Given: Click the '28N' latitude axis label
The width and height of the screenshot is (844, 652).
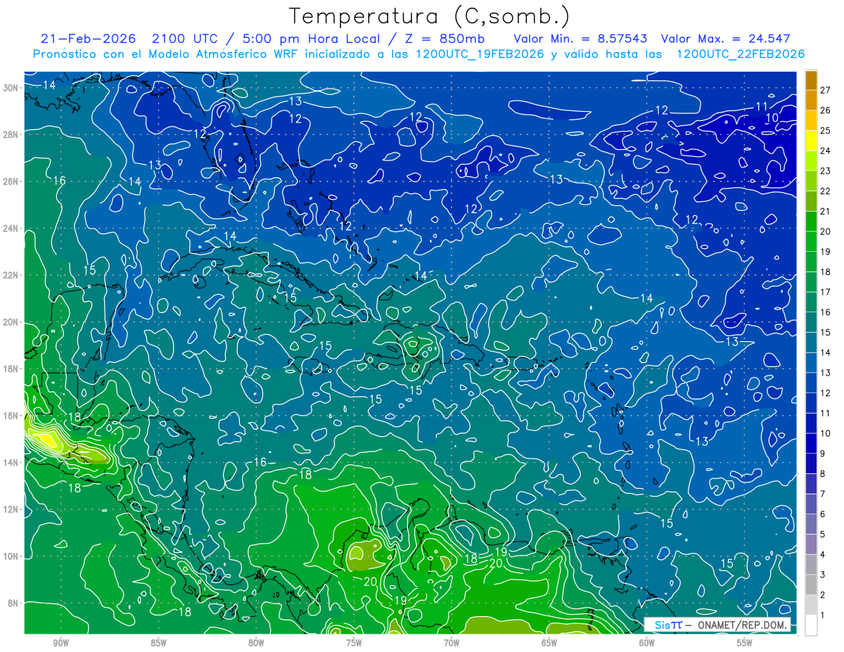Looking at the screenshot, I should (x=10, y=135).
